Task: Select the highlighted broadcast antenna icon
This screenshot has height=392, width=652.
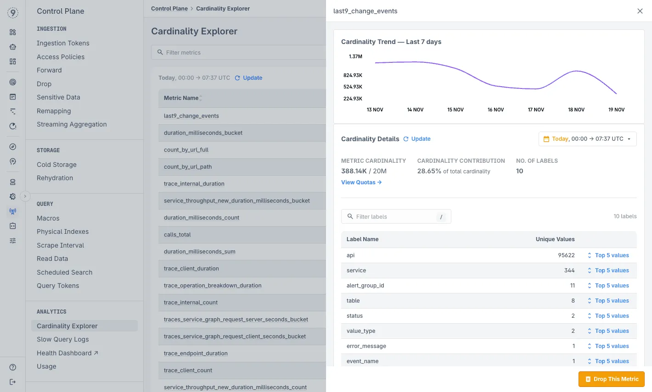Action: [x=12, y=211]
